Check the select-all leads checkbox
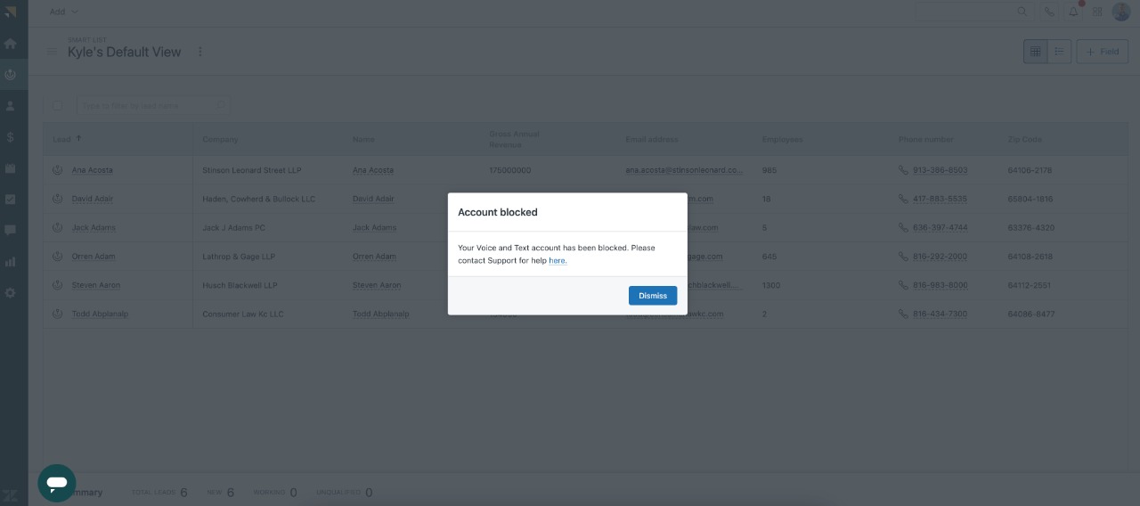Viewport: 1140px width, 506px height. pyautogui.click(x=58, y=106)
